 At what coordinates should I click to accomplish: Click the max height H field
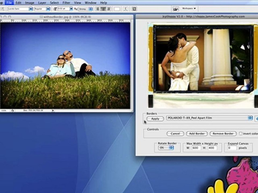click(212, 148)
